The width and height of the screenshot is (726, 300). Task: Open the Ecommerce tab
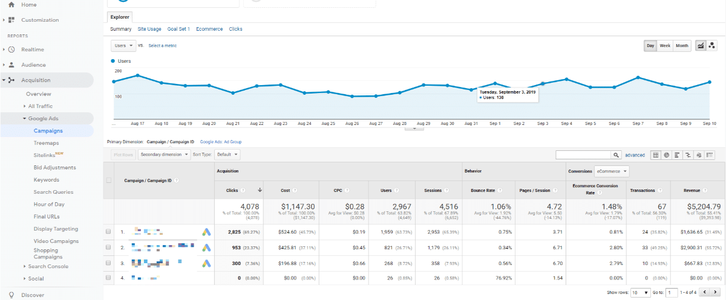[x=209, y=29]
